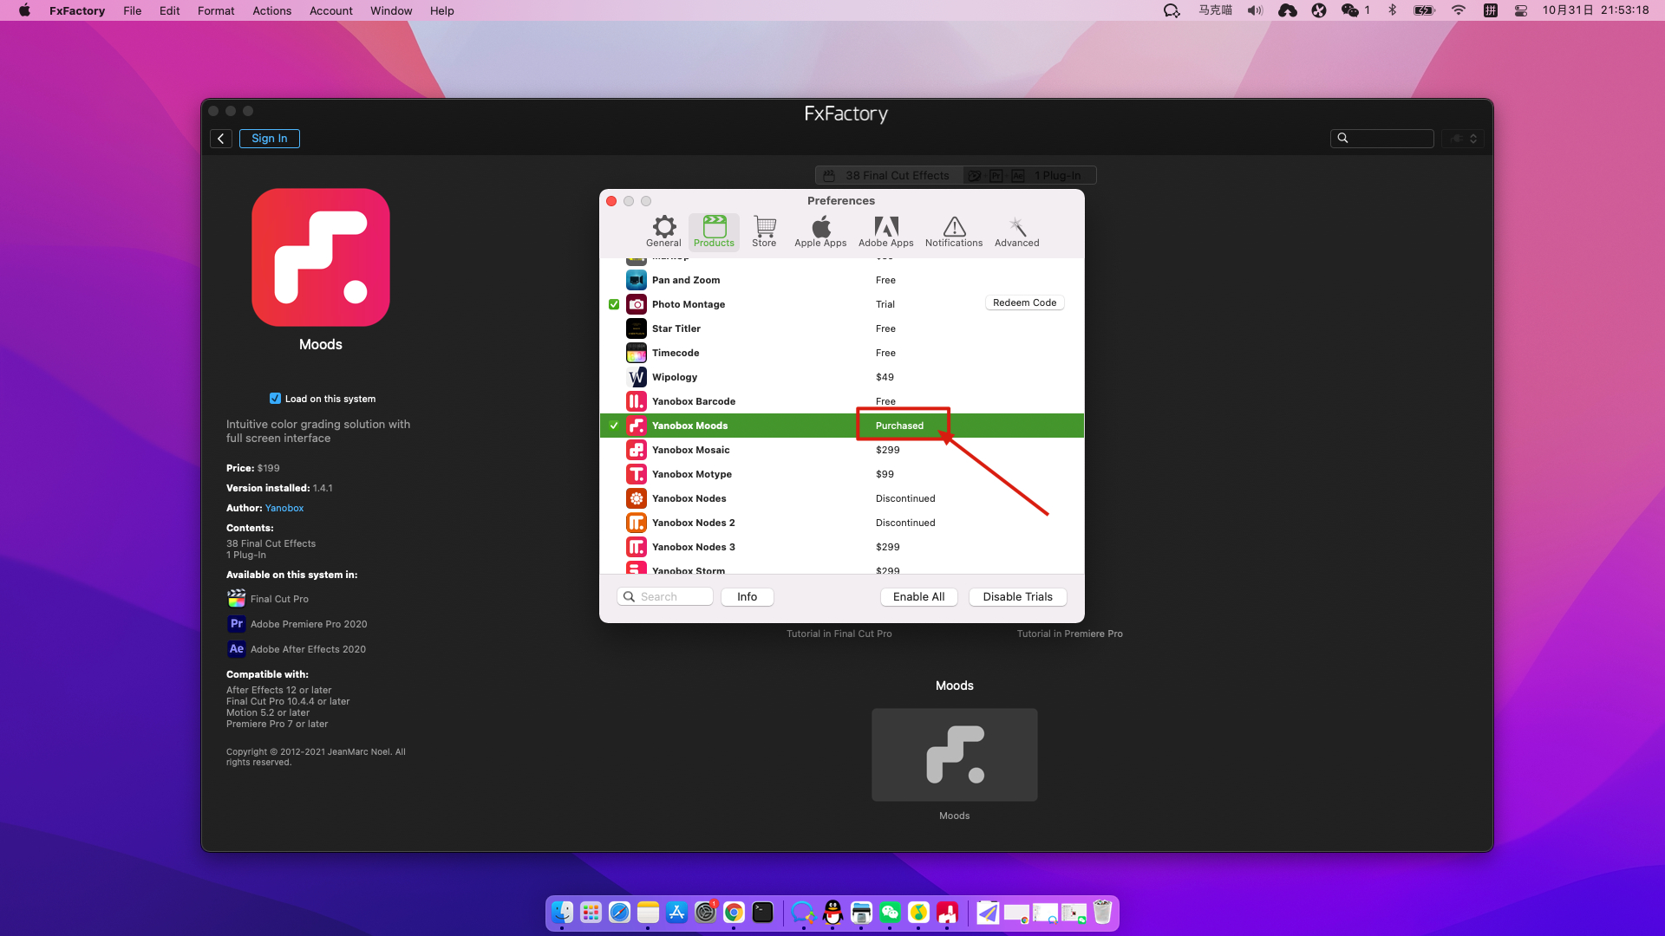Open the view popup at top right

pyautogui.click(x=1463, y=139)
